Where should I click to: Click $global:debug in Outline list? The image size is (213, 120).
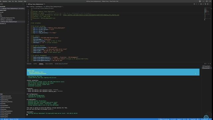4,100
